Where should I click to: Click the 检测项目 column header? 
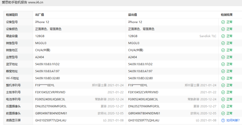[12, 15]
